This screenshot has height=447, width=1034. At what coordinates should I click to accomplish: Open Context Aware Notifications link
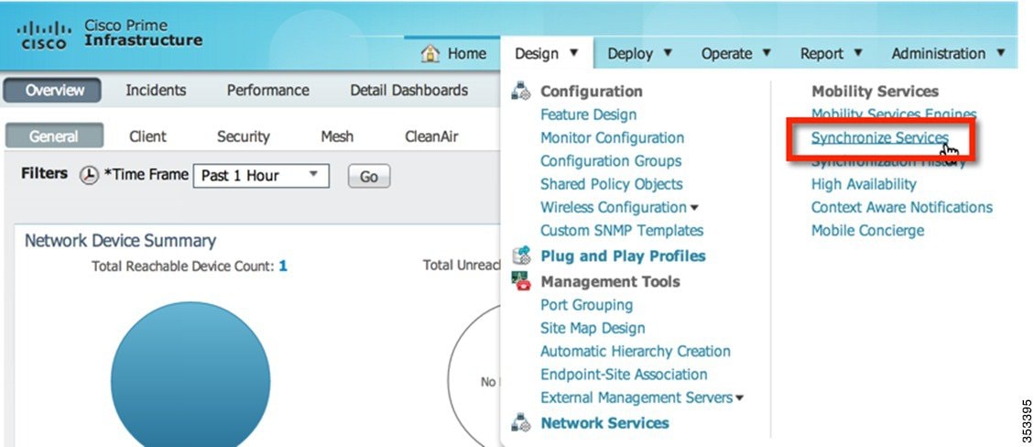[901, 207]
